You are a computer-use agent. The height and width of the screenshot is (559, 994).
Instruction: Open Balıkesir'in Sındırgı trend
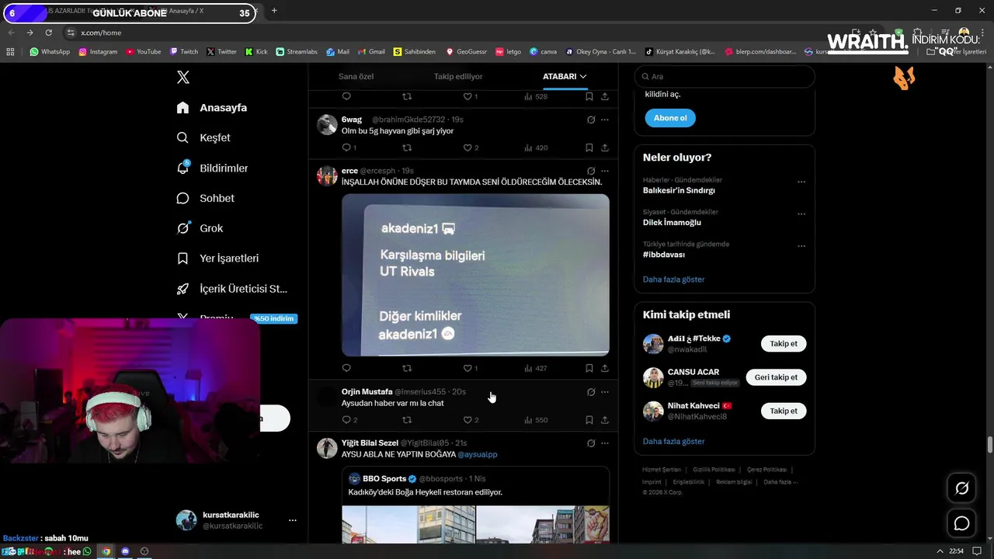click(x=679, y=190)
